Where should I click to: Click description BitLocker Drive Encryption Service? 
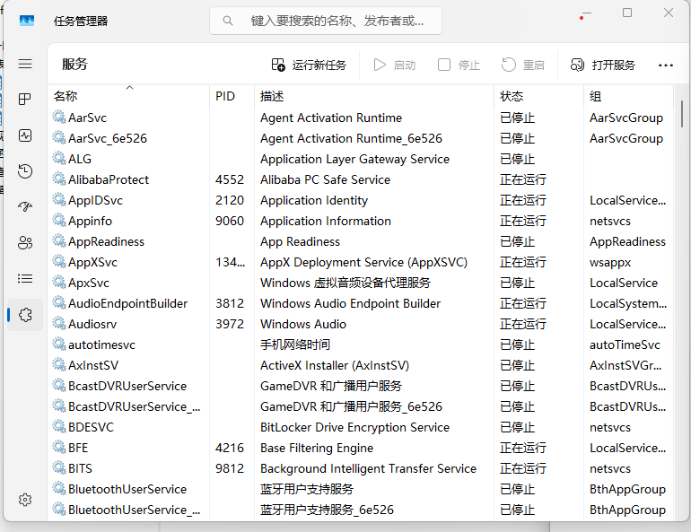click(354, 427)
